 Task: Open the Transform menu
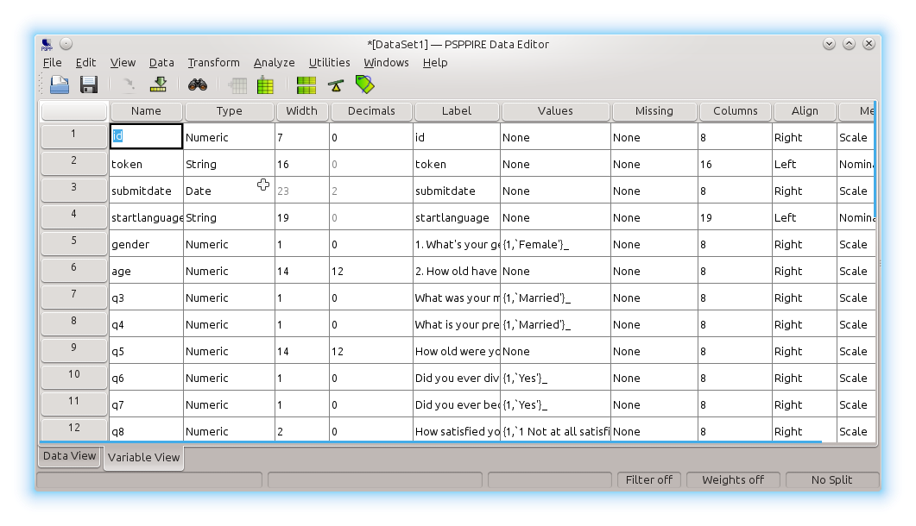click(x=213, y=62)
